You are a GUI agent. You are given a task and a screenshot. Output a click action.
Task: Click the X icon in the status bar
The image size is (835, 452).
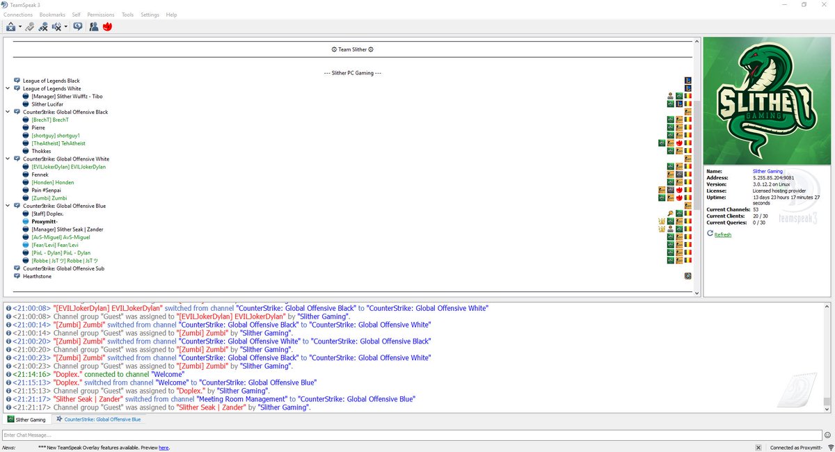pyautogui.click(x=758, y=448)
